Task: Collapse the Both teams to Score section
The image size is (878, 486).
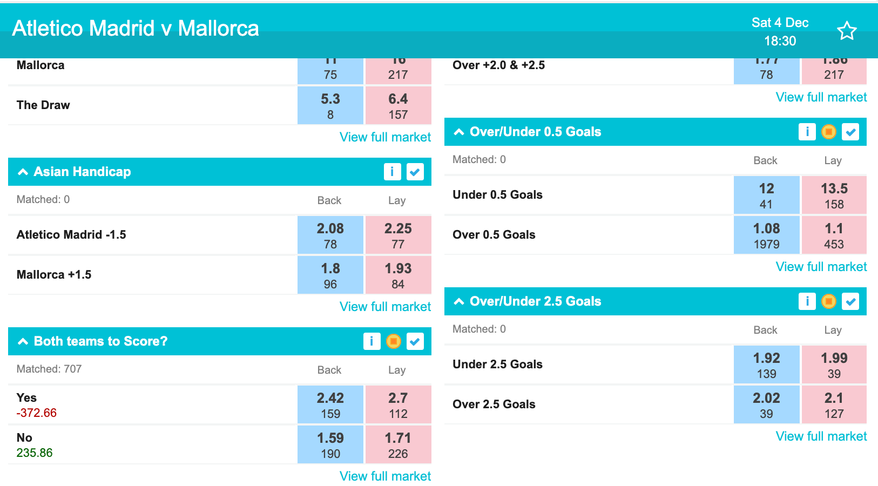Action: click(x=23, y=341)
